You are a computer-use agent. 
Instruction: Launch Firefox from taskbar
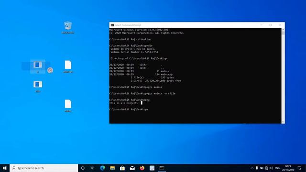(142, 168)
